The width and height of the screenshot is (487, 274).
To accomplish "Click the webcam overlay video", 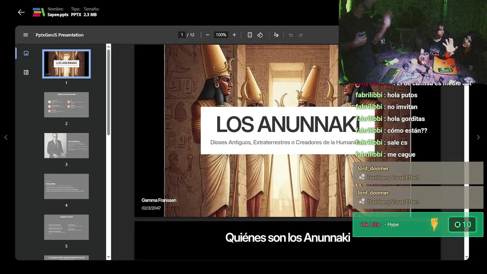I will pos(413,41).
